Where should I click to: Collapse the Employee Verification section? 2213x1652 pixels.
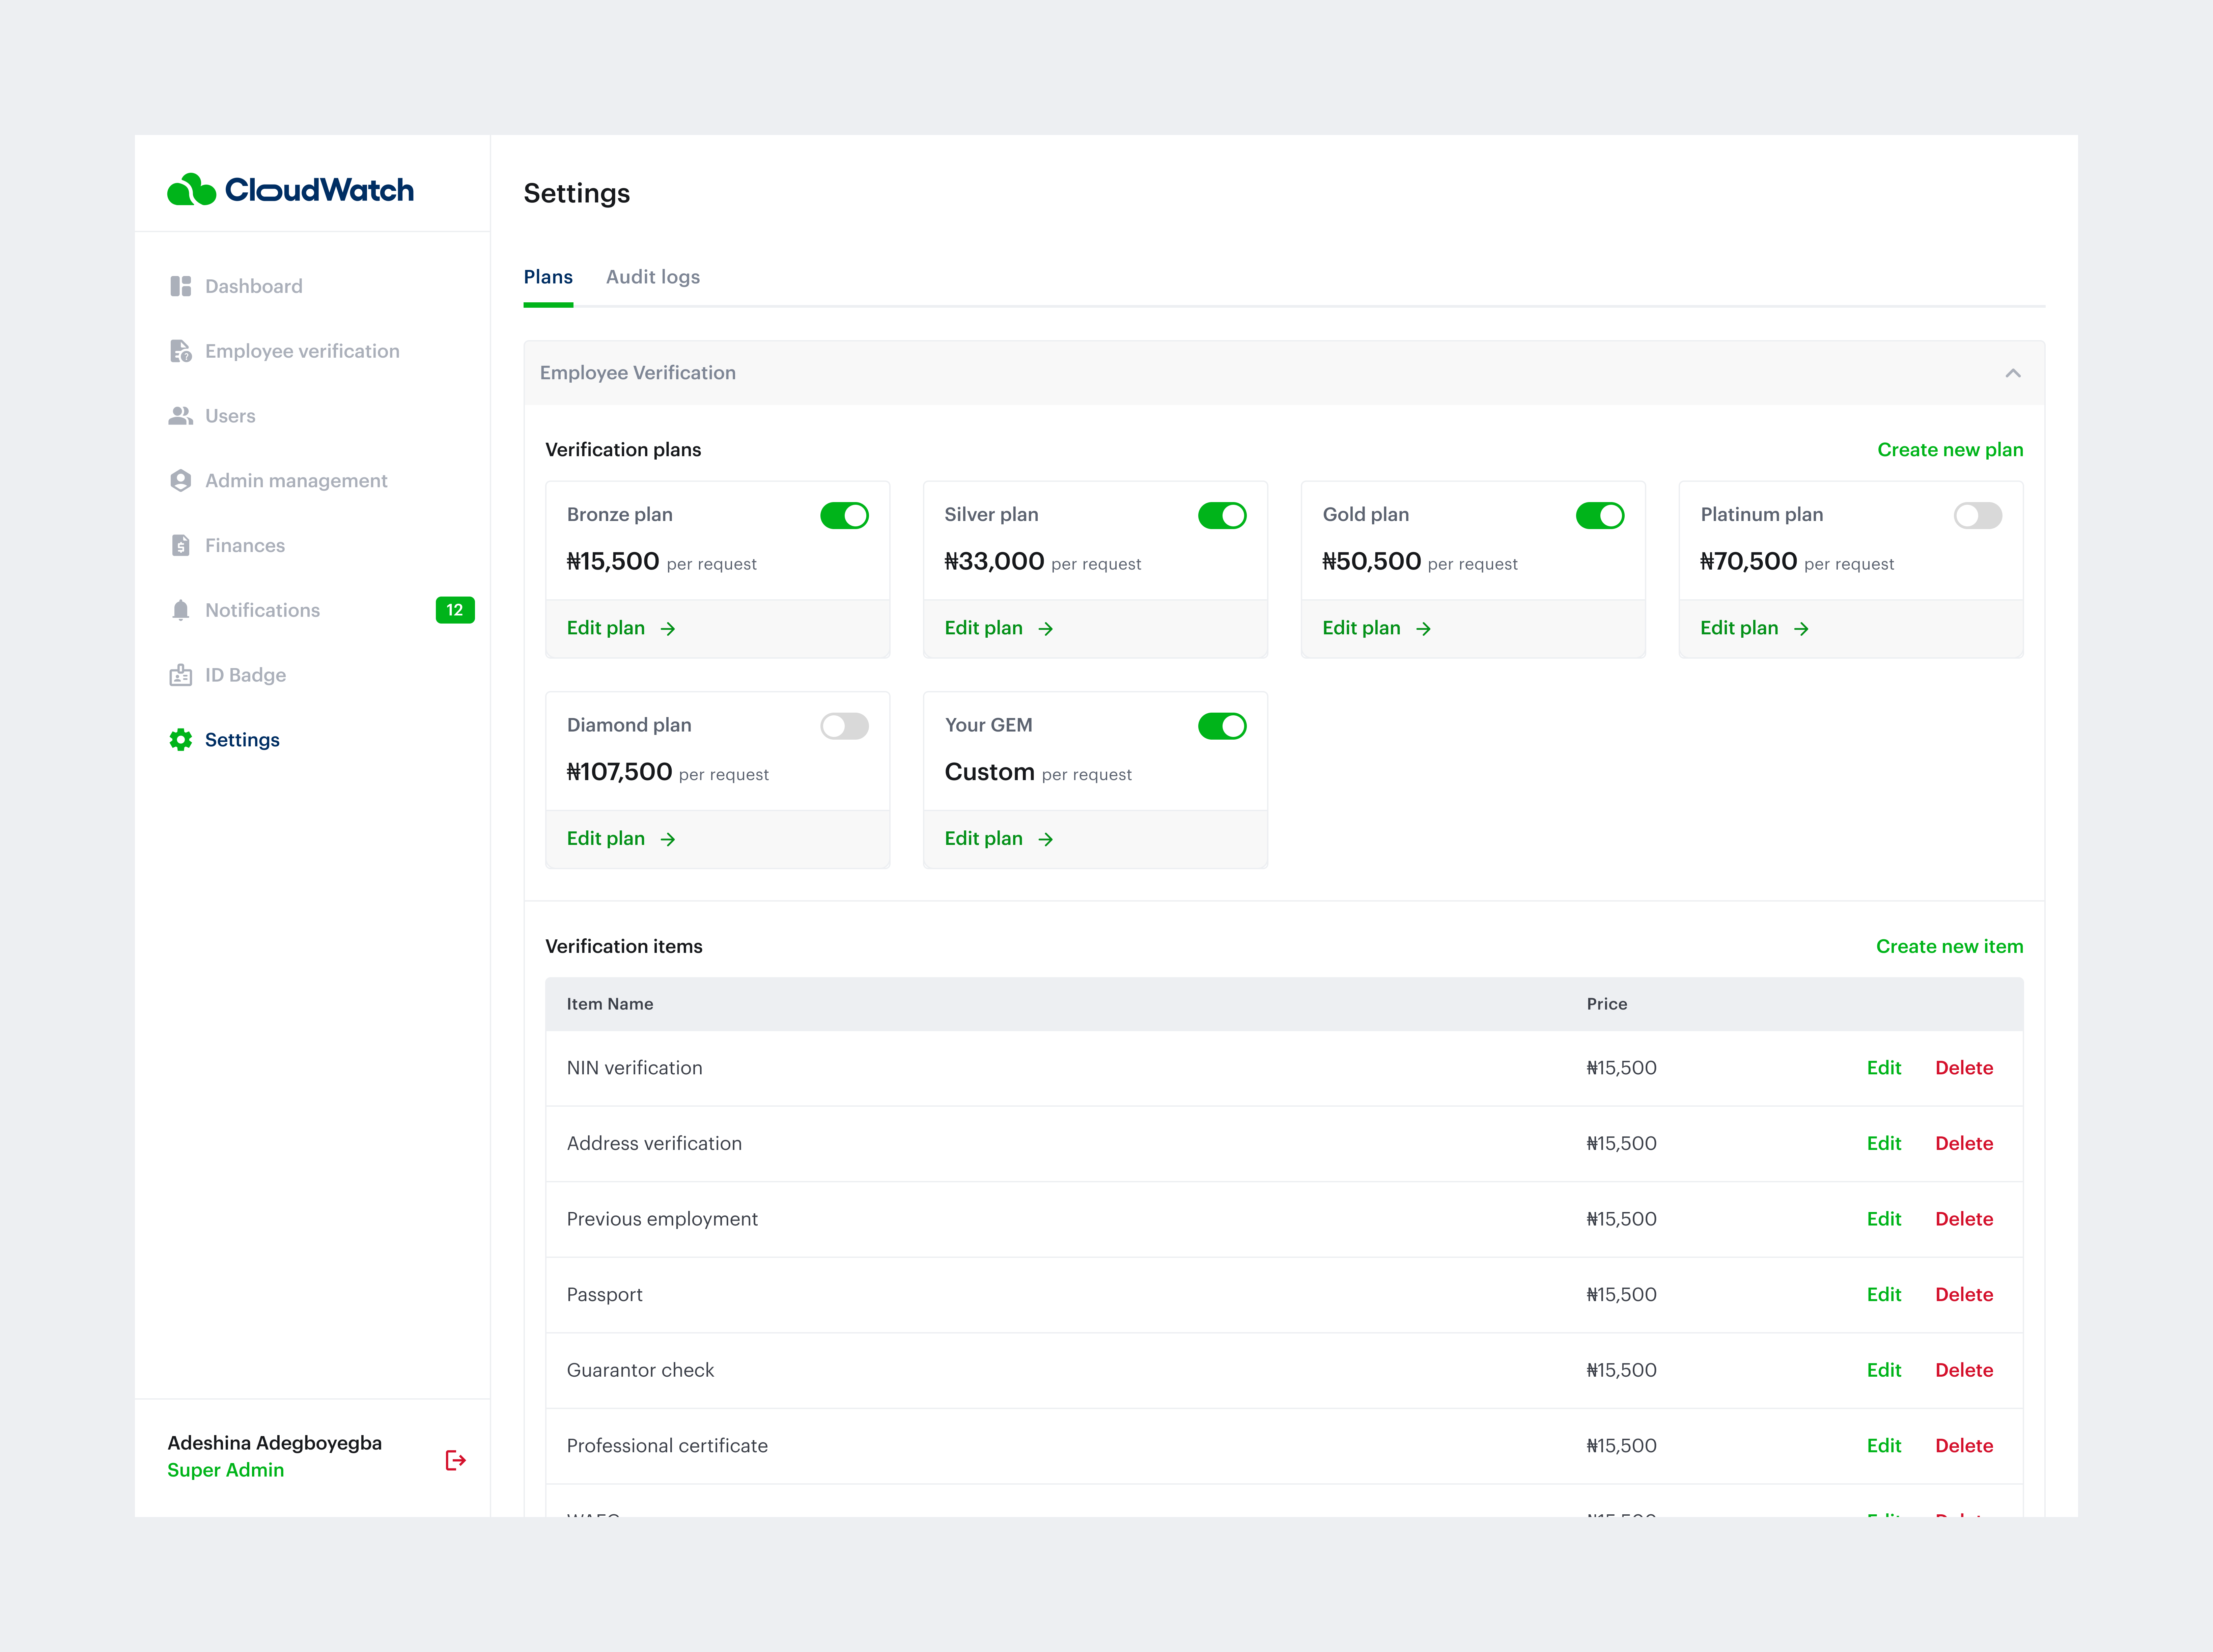2013,372
